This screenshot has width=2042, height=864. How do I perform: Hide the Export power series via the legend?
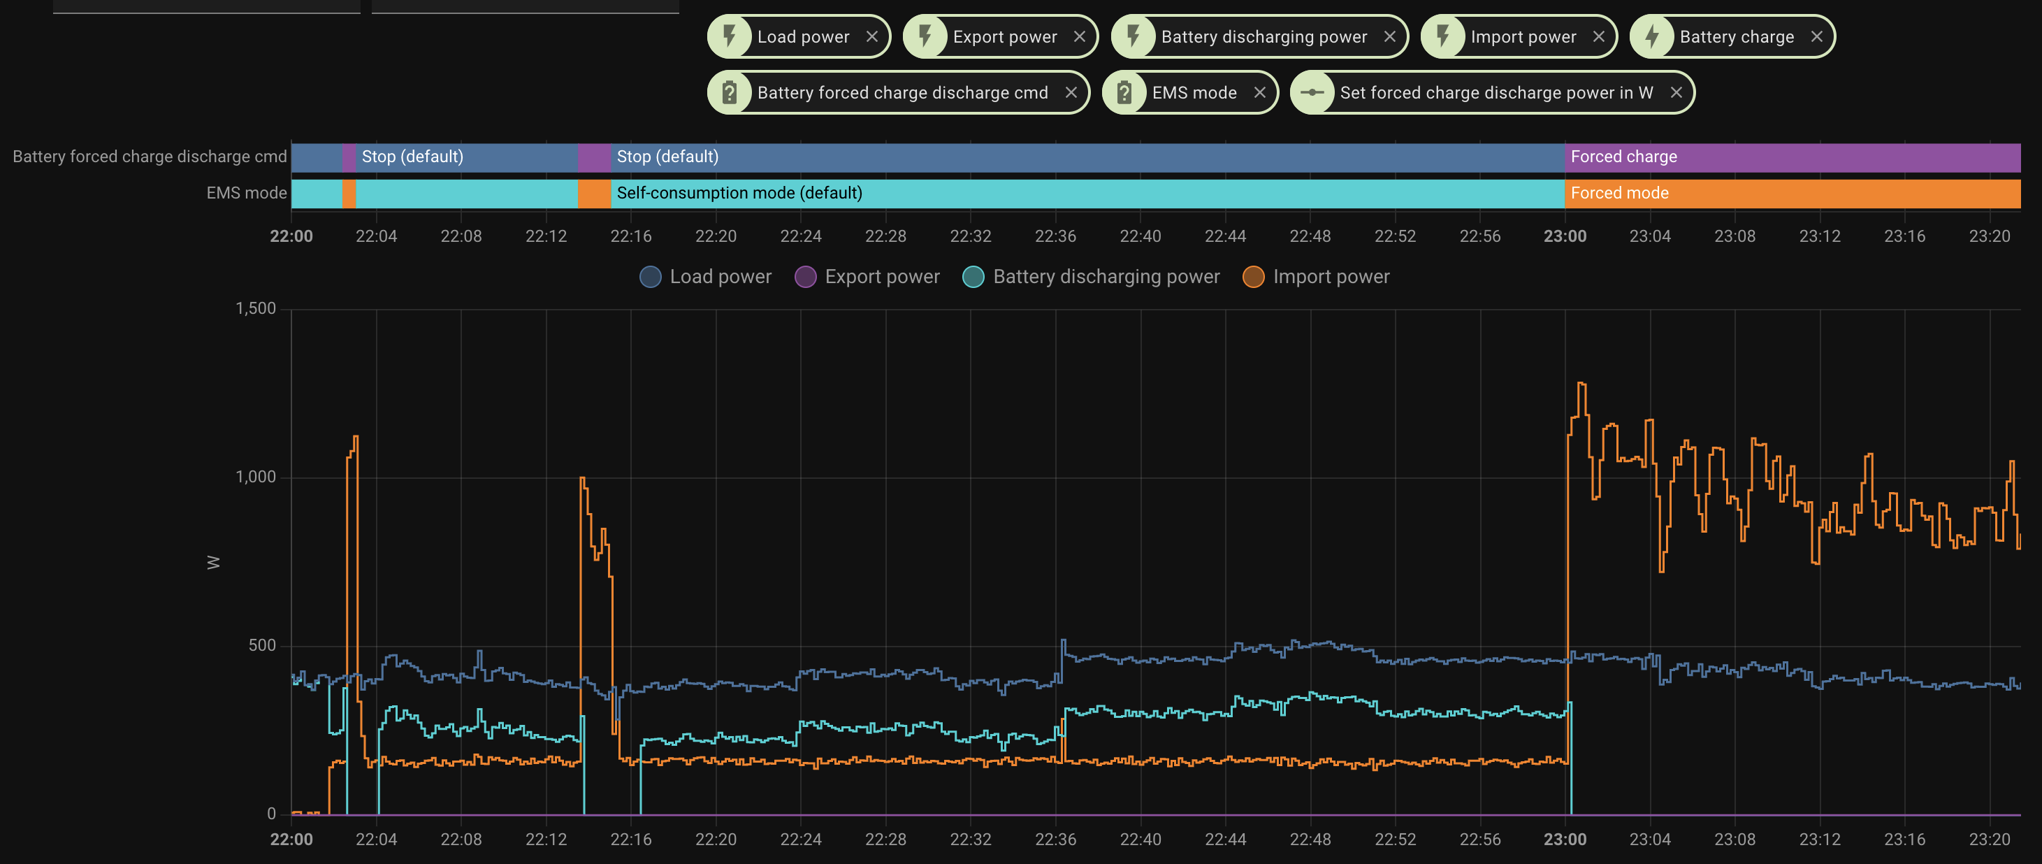tap(881, 276)
